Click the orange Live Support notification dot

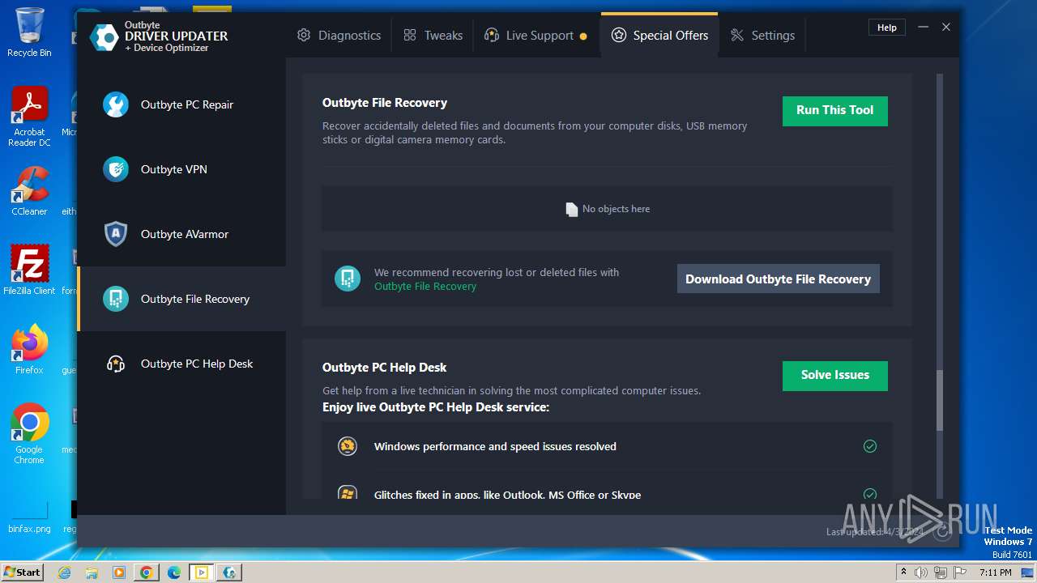pyautogui.click(x=583, y=36)
